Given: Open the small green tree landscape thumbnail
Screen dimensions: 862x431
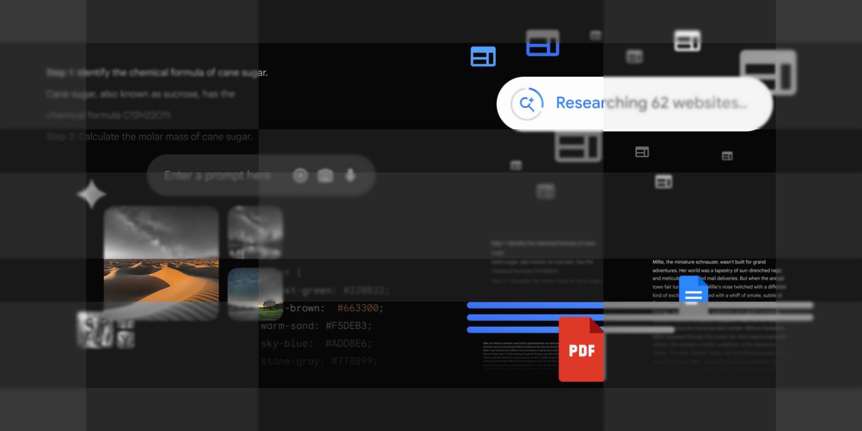Looking at the screenshot, I should coord(271,311).
